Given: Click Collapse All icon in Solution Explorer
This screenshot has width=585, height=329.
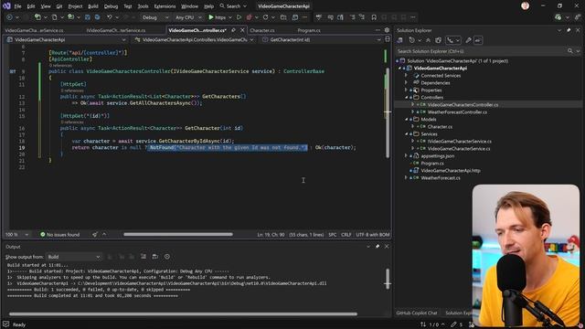Looking at the screenshot, I should (429, 40).
